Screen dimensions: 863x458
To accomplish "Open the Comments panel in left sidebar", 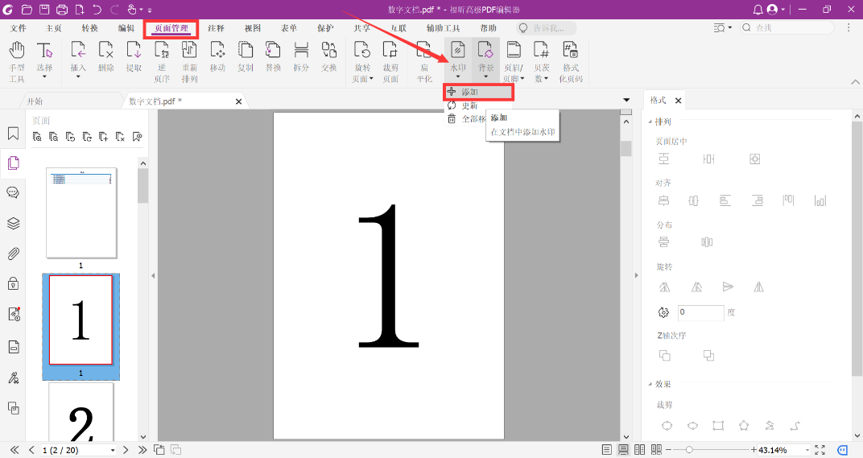I will [13, 192].
